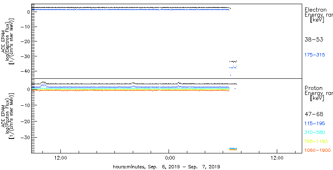Image resolution: width=333 pixels, height=170 pixels.
Task: Click the ACE EPAM Proton Flux axis title
Action: (x=8, y=116)
